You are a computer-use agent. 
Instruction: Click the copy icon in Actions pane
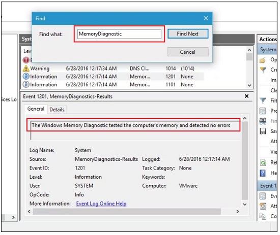(263, 216)
